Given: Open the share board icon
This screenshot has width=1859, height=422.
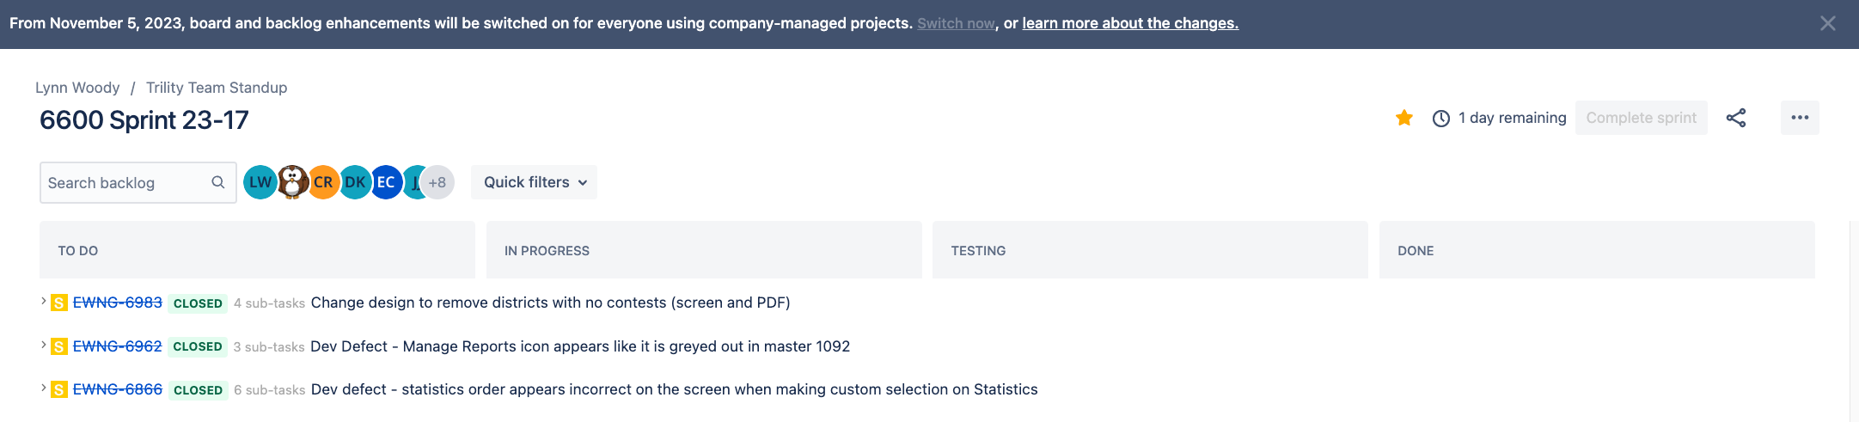Looking at the screenshot, I should [x=1736, y=118].
